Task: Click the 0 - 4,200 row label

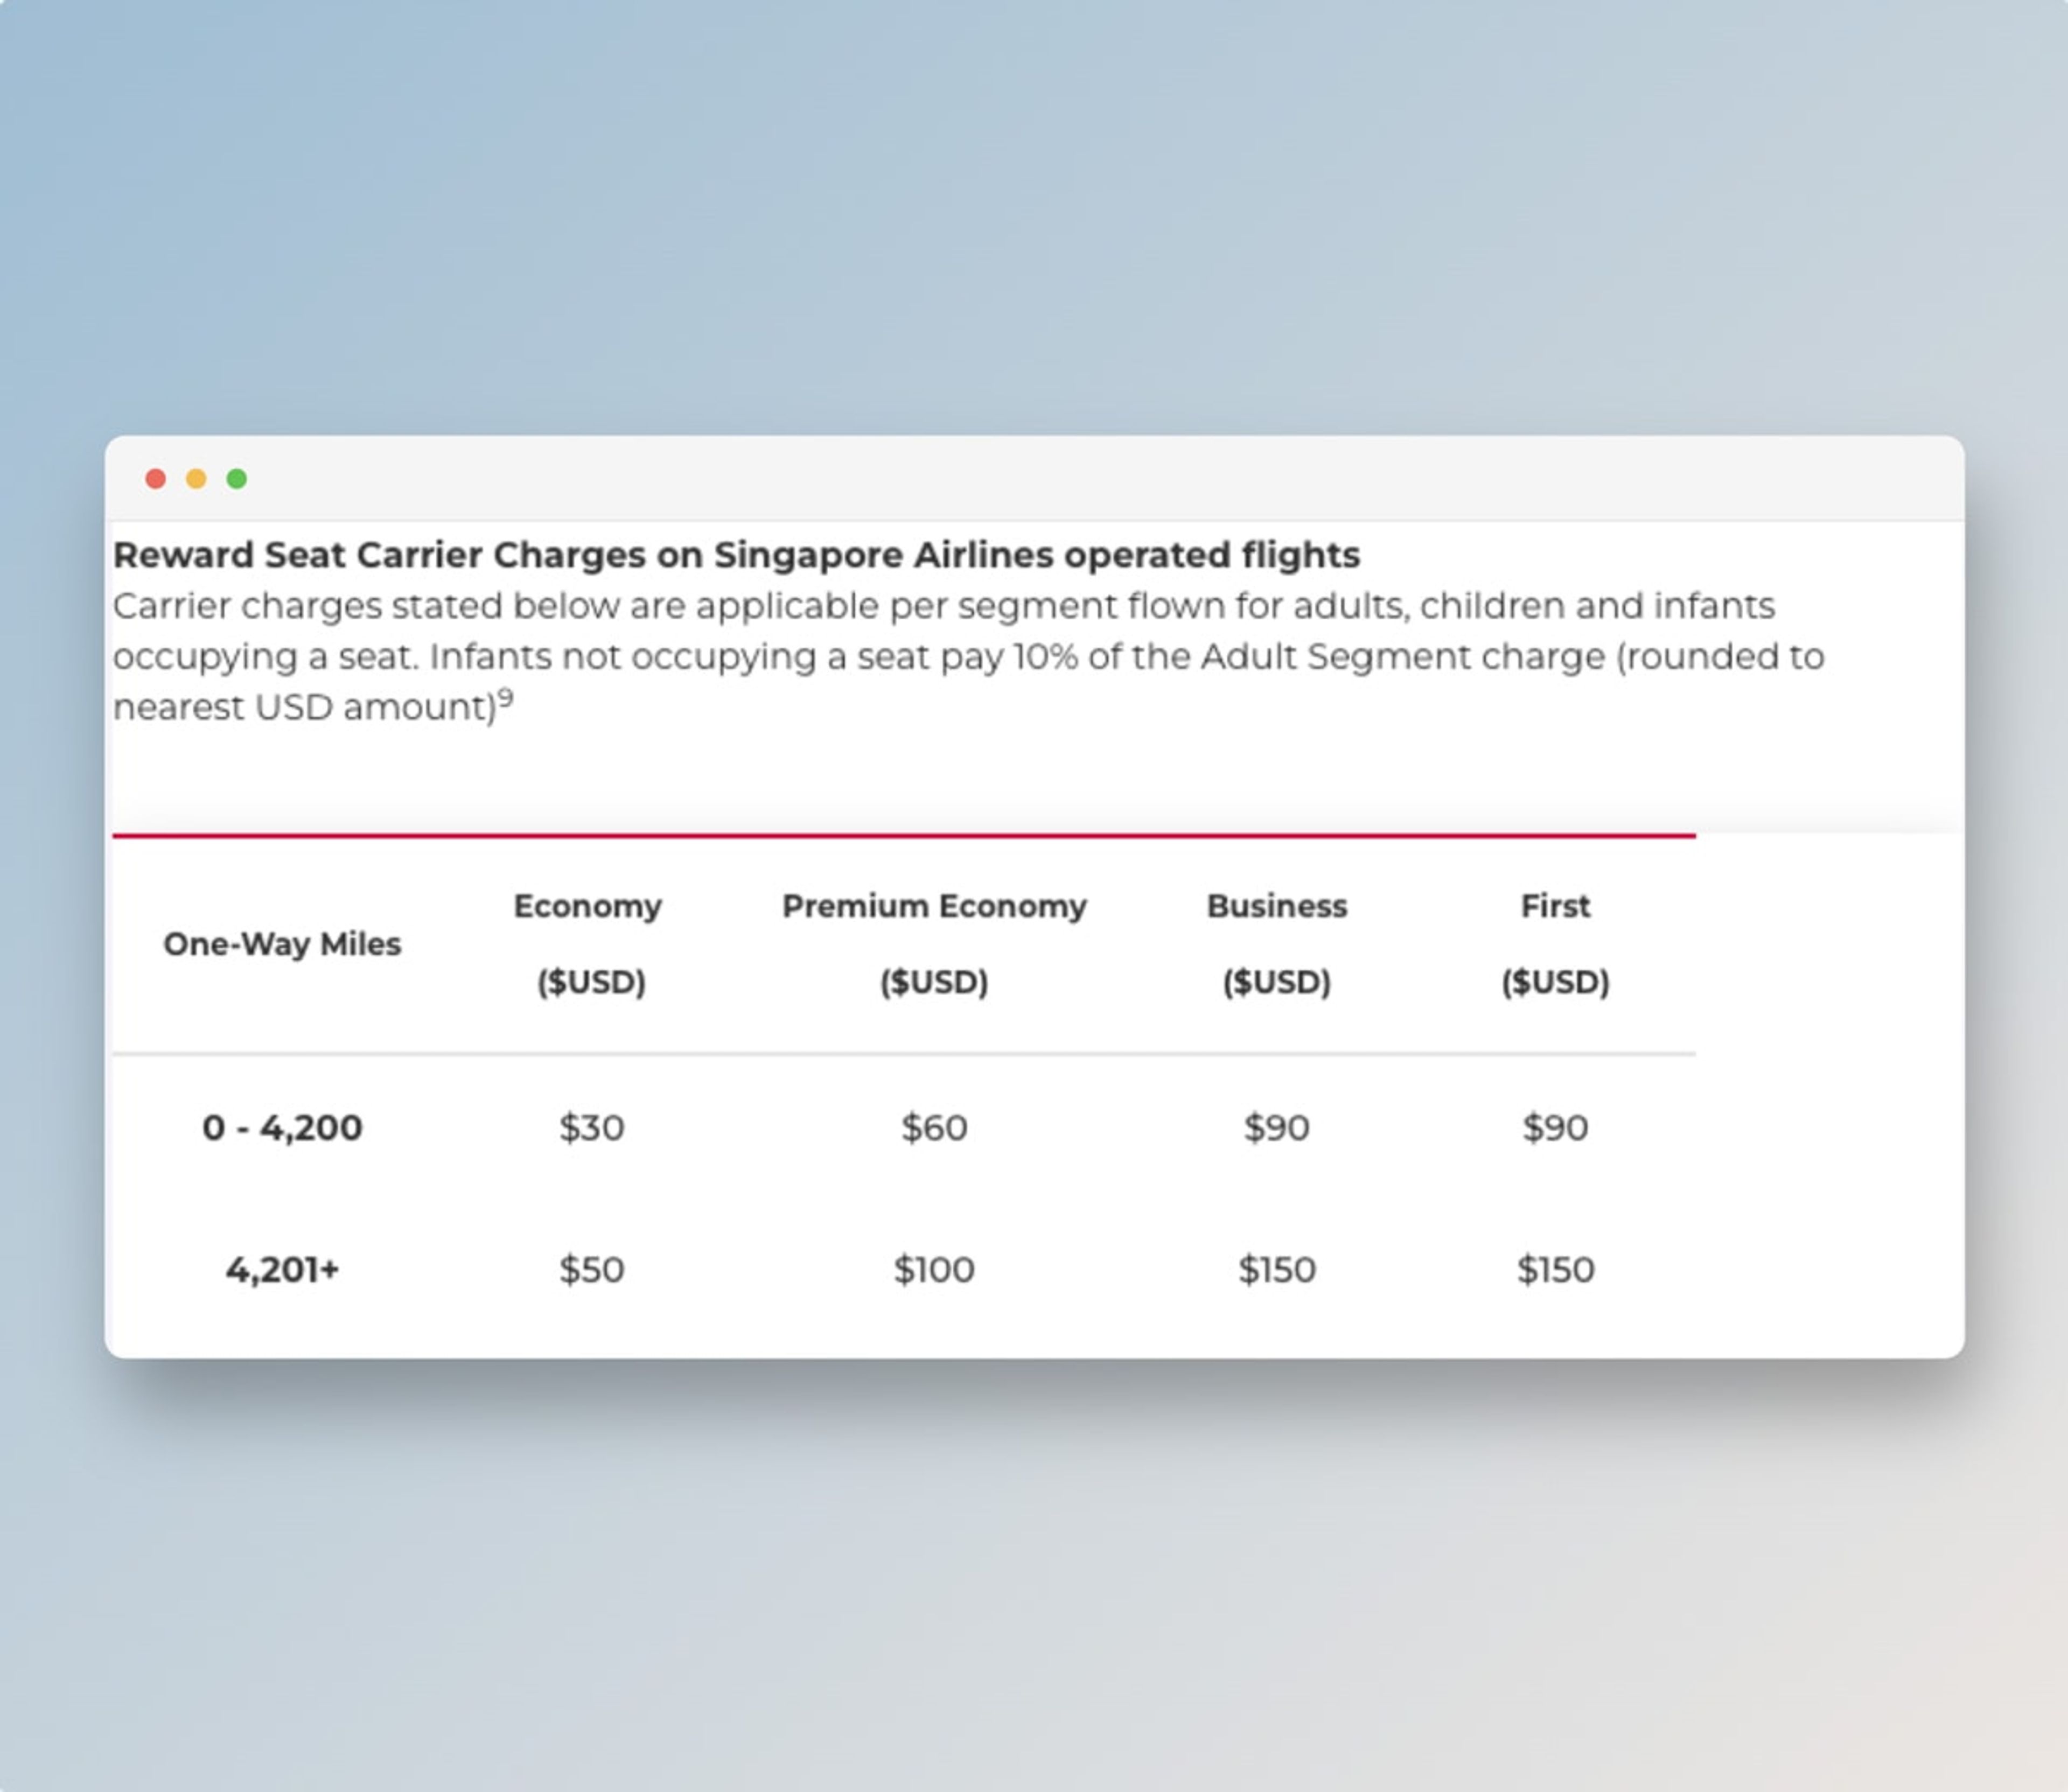Action: coord(282,1128)
